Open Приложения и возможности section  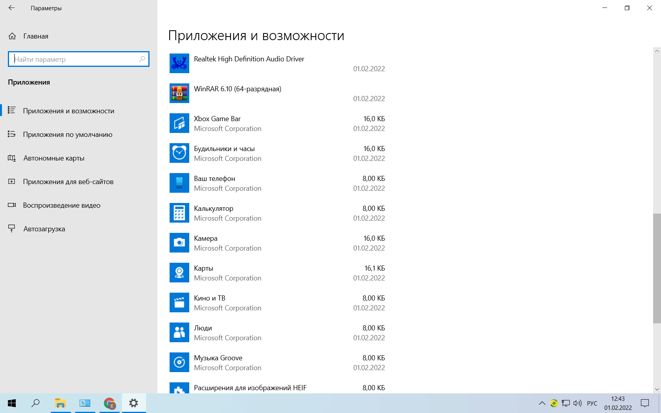pos(79,111)
